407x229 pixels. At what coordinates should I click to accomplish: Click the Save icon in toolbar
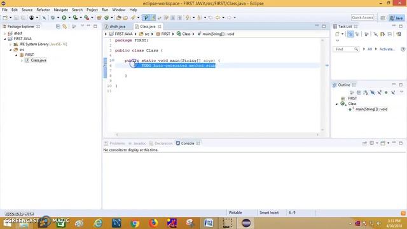pos(16,18)
